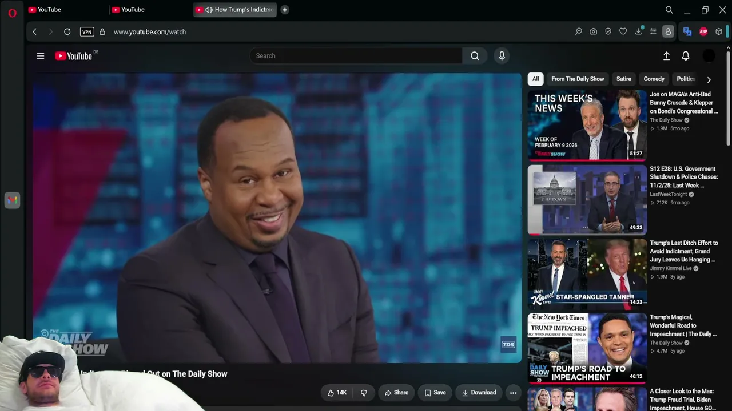Filter suggestions by Politics chip

coord(686,79)
